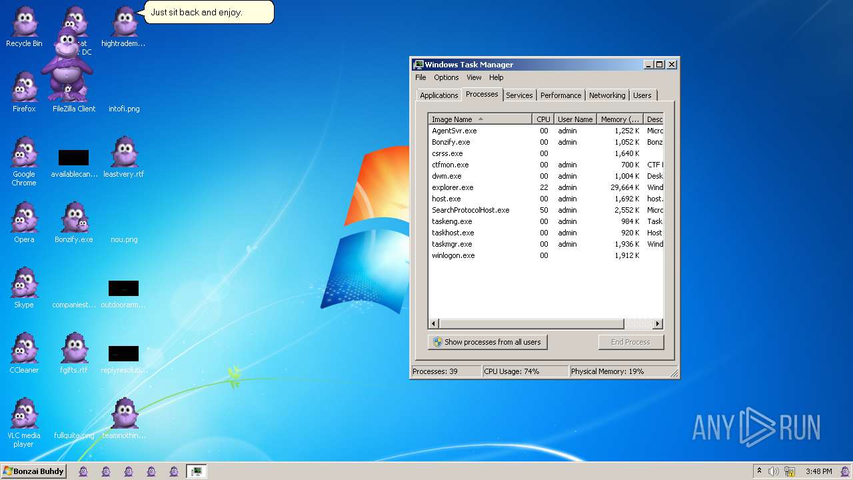
Task: Select the Recycle Bin desktop icon
Action: click(x=24, y=27)
